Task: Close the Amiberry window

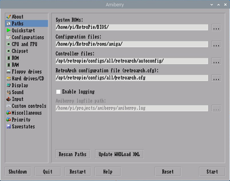Action: (x=225, y=5)
